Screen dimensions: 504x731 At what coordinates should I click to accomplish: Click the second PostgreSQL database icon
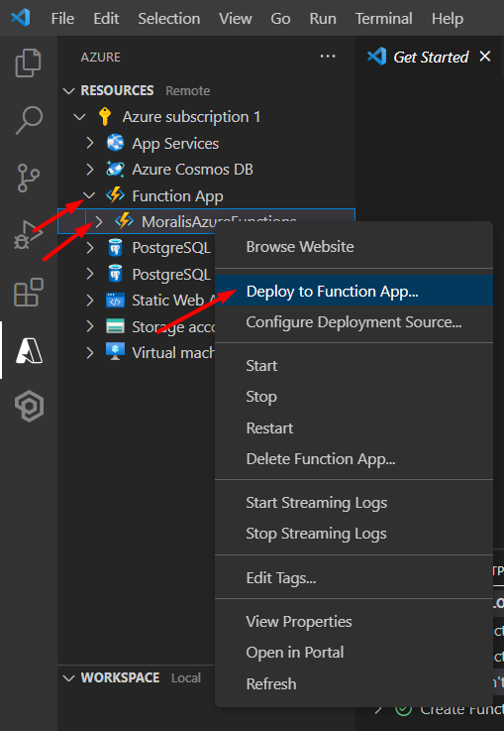pos(115,274)
